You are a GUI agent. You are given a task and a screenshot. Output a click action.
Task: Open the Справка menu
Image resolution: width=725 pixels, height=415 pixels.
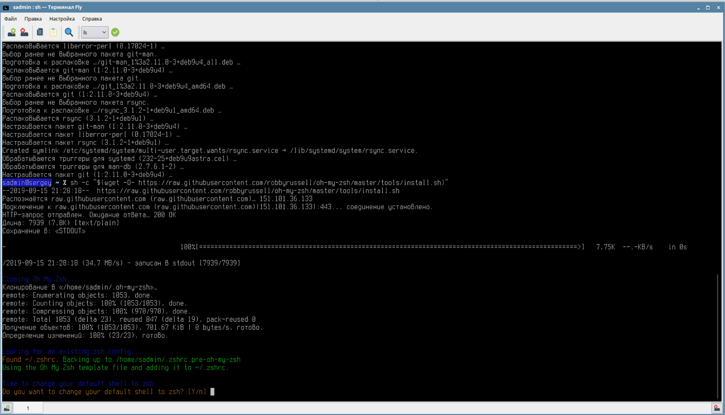92,19
